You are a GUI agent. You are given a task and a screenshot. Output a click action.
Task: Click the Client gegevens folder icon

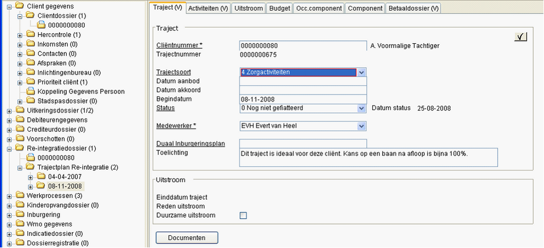20,6
